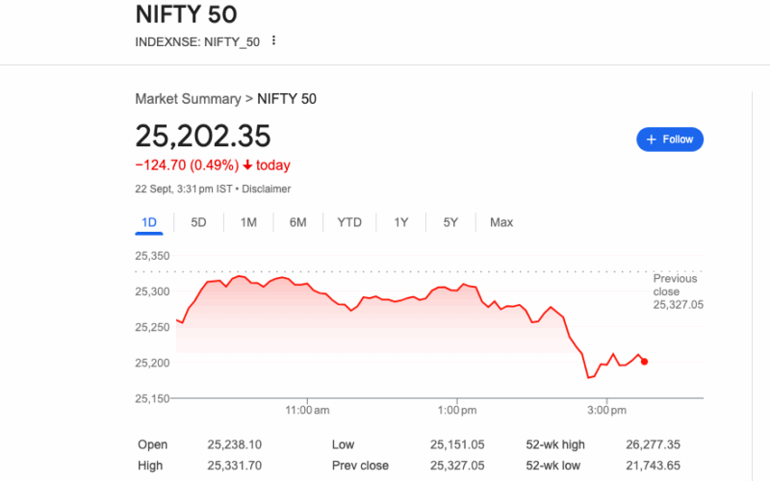
Task: Open the 1Y chart range
Action: click(401, 222)
